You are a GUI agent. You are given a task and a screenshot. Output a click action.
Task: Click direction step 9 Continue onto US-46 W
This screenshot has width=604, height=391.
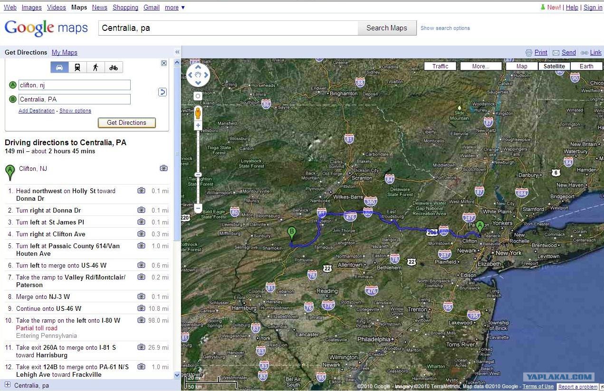87,308
